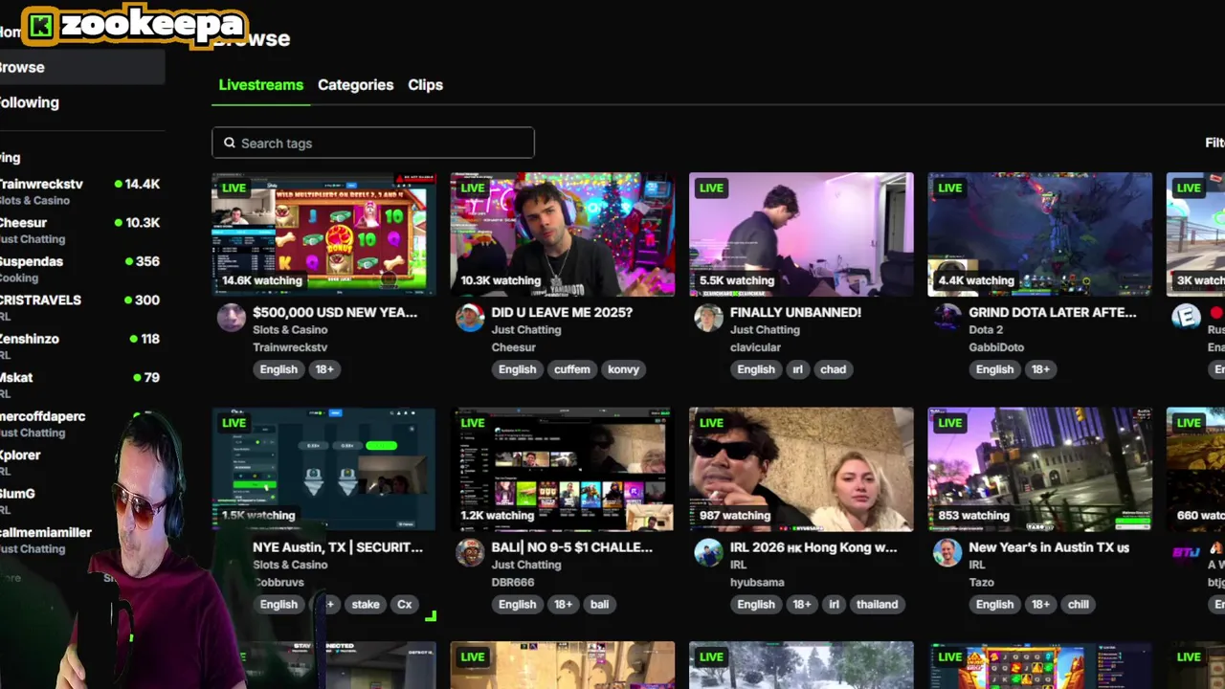
Task: Open Just Chatting category under Cheesur stream
Action: click(525, 330)
